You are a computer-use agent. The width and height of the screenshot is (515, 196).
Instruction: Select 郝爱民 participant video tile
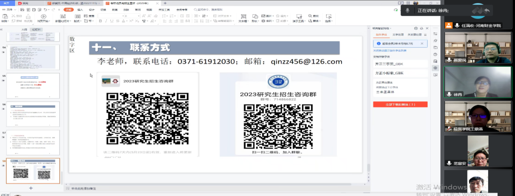[478, 48]
